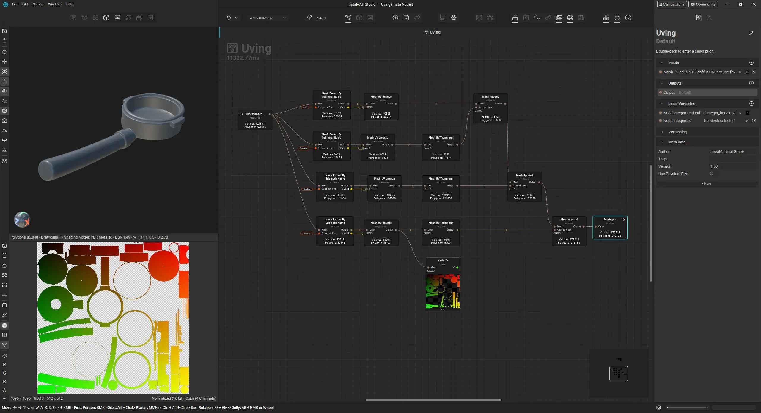The height and width of the screenshot is (413, 761).
Task: Toggle the Use Physical Size option
Action: coord(711,174)
